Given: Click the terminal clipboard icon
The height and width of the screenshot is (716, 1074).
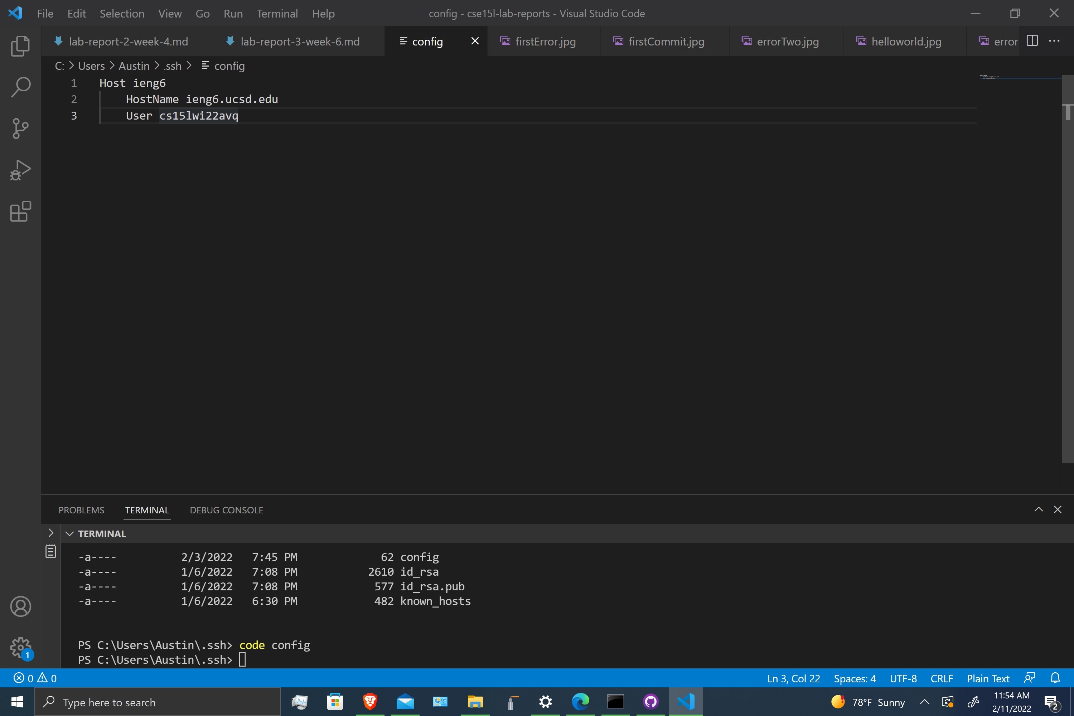Looking at the screenshot, I should tap(51, 552).
